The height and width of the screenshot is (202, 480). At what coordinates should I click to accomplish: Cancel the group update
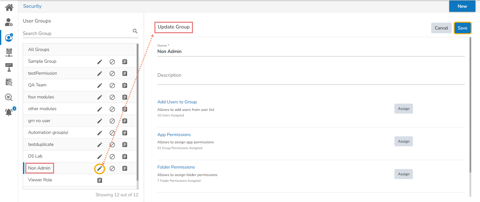point(441,28)
